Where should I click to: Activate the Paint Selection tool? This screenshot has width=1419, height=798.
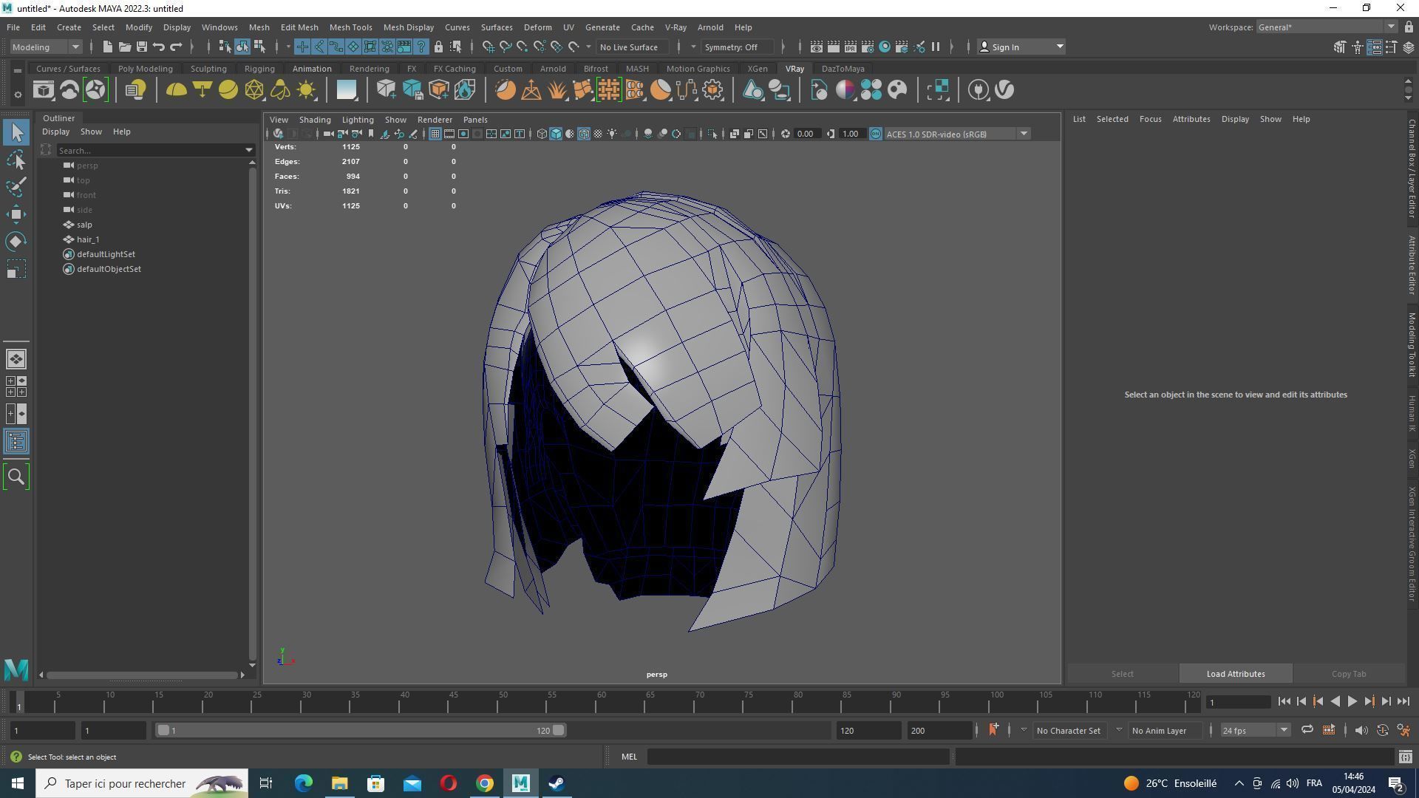pyautogui.click(x=16, y=187)
